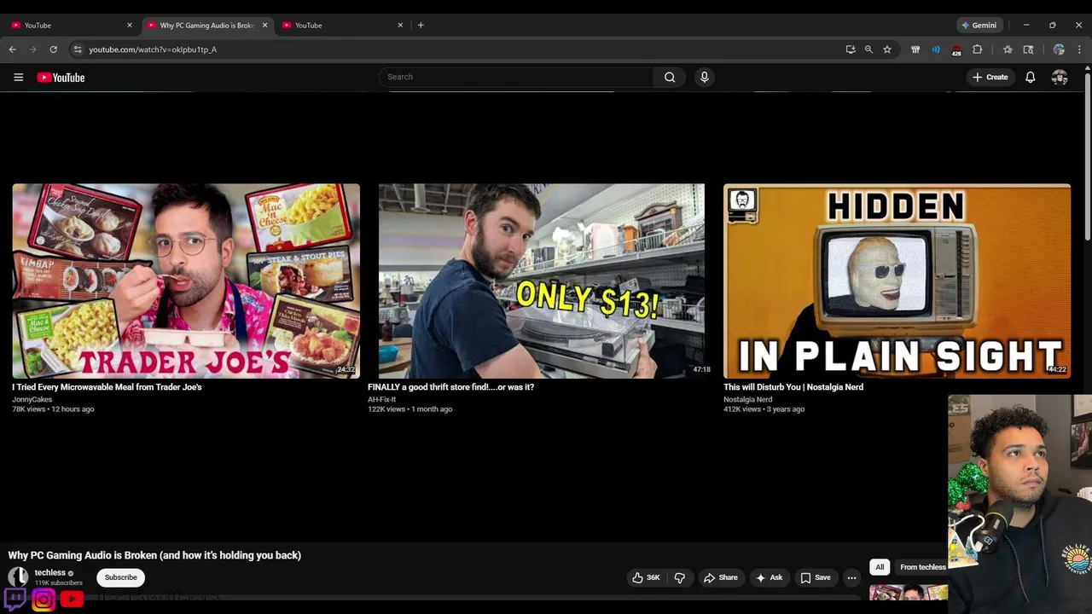1092x614 pixels.
Task: Close the first YouTube tab
Action: pos(130,26)
